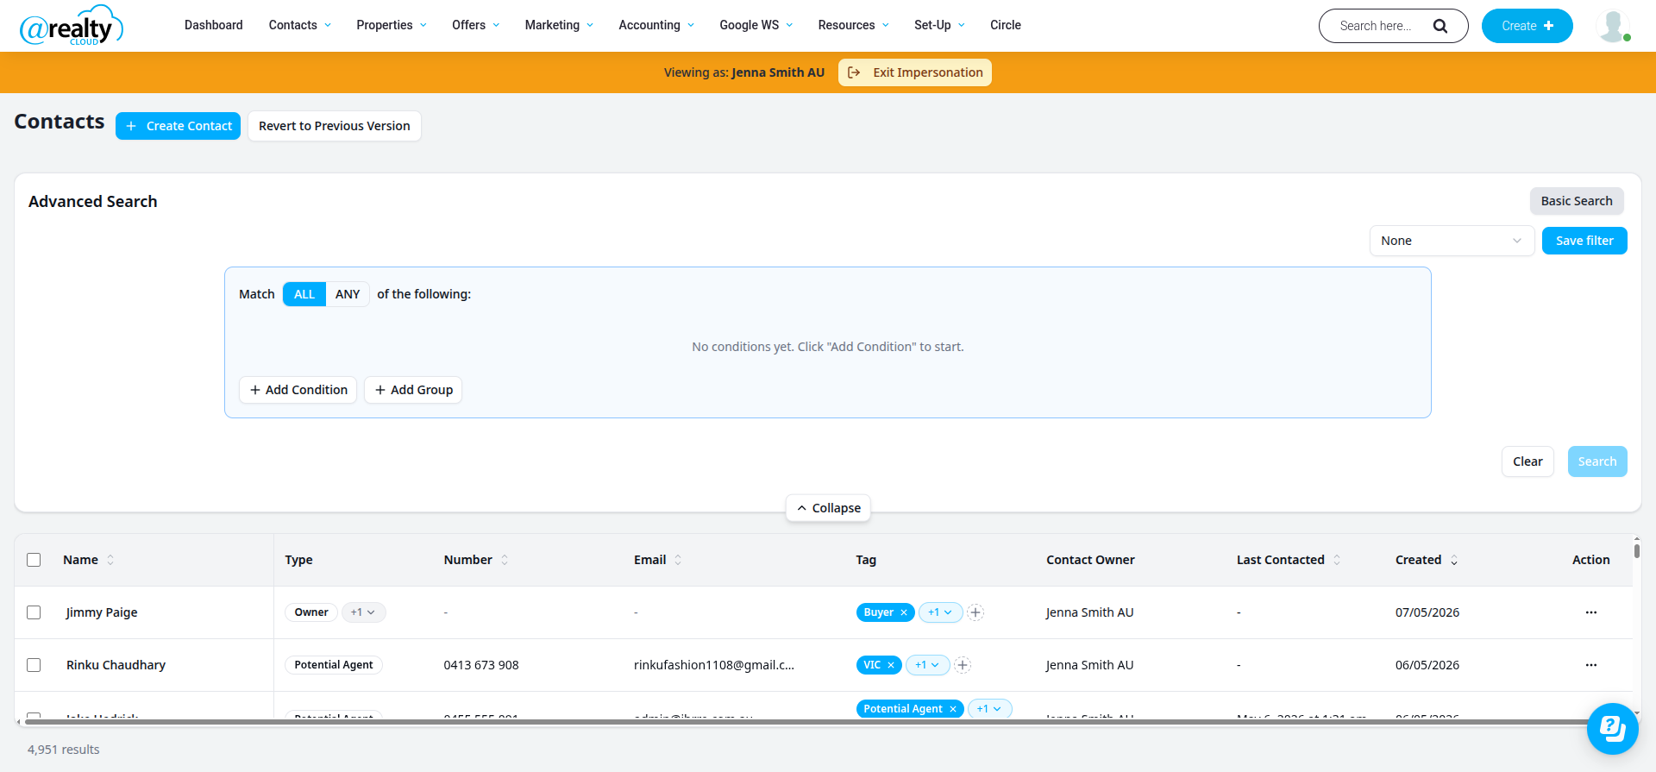Image resolution: width=1656 pixels, height=772 pixels.
Task: Sort by Email column arrows
Action: [x=678, y=560]
